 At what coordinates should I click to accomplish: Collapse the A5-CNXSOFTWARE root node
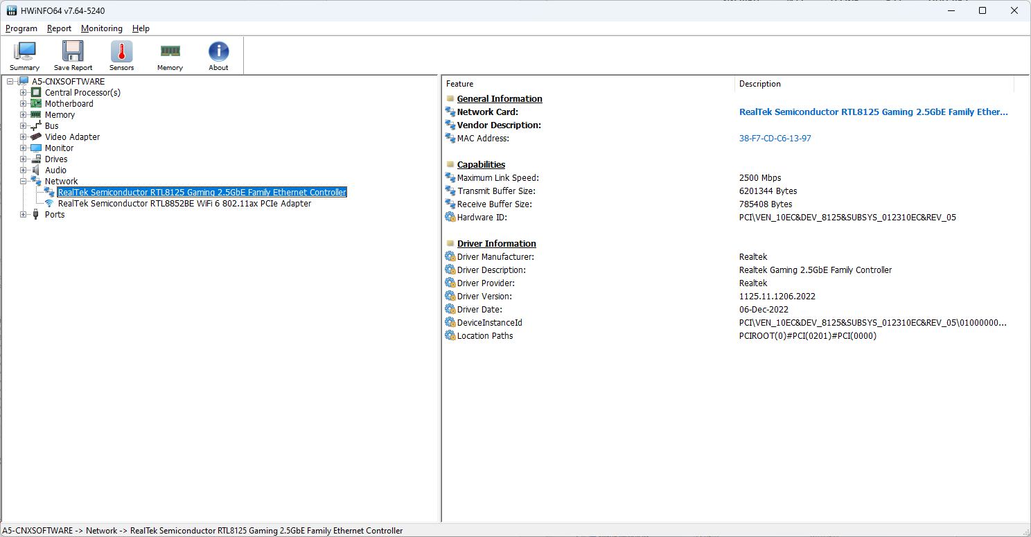pyautogui.click(x=10, y=81)
